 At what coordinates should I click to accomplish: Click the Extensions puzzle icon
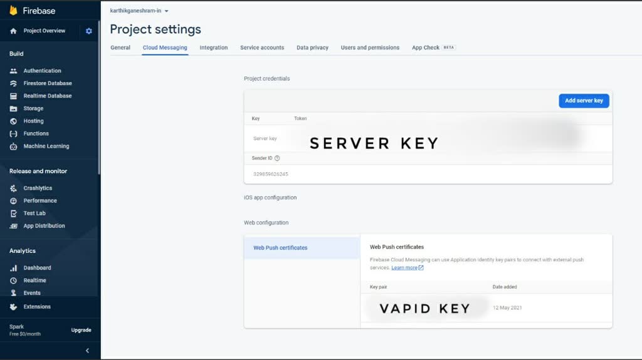[14, 307]
